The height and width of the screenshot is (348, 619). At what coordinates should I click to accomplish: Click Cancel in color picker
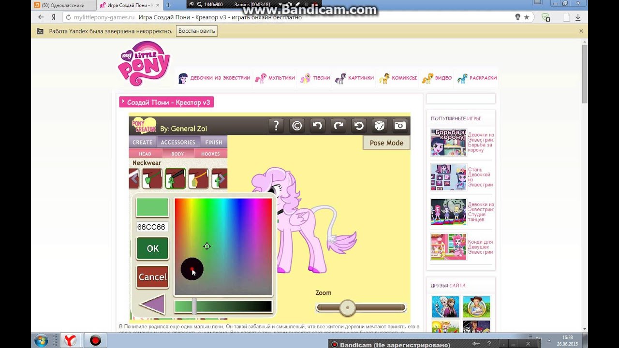tap(152, 277)
